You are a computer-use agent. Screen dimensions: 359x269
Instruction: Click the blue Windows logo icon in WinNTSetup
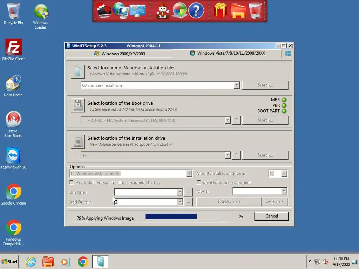click(x=288, y=53)
